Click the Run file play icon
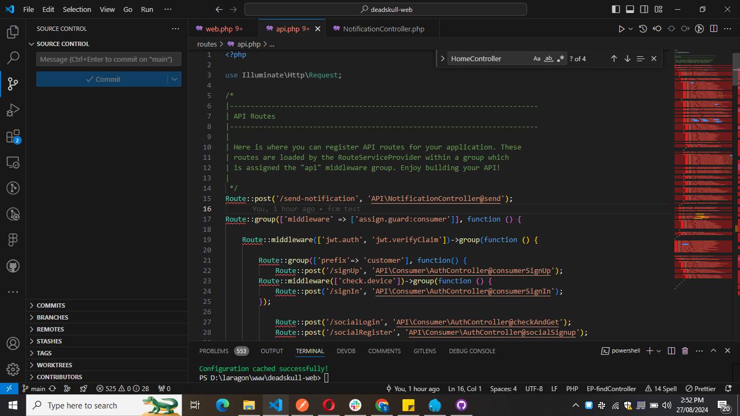The image size is (740, 416). 621,29
